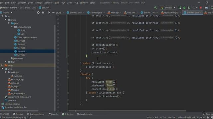Viewport: 213px width, 119px height.
Task: Expand the test folder
Action: point(5,62)
